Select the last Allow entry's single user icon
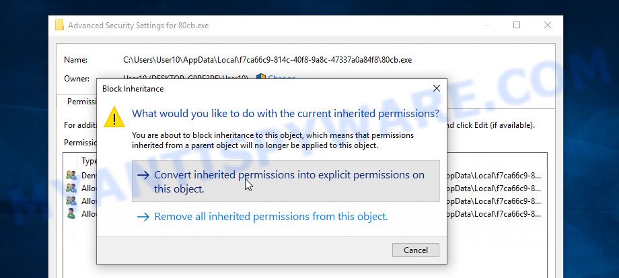The height and width of the screenshot is (278, 619). click(71, 214)
